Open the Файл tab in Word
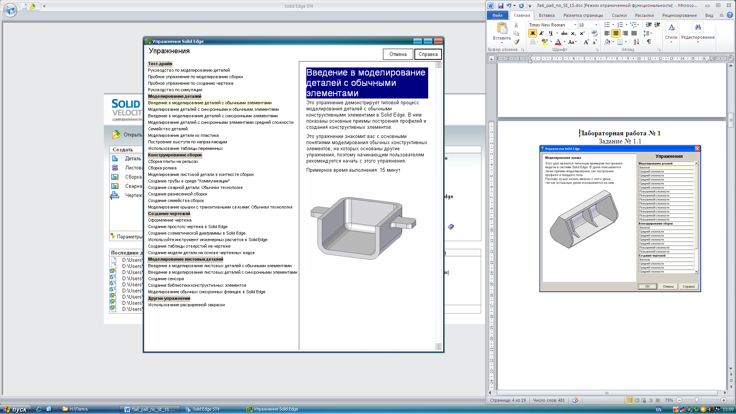 (497, 15)
